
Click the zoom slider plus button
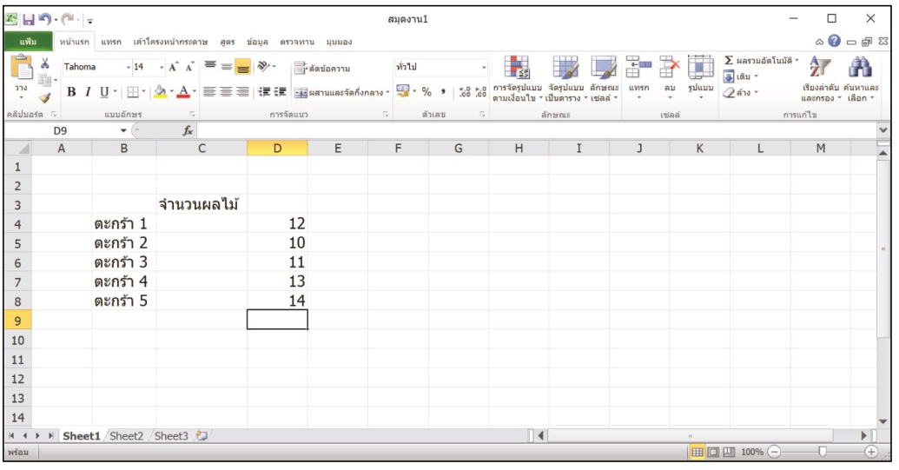(x=871, y=453)
